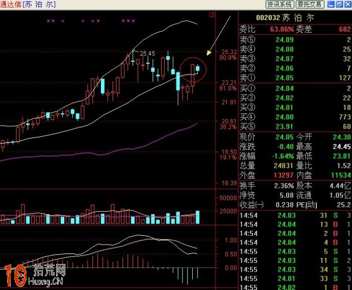The height and width of the screenshot is (290, 352).
Task: Click 净资 value 5.08
Action: pyautogui.click(x=287, y=195)
